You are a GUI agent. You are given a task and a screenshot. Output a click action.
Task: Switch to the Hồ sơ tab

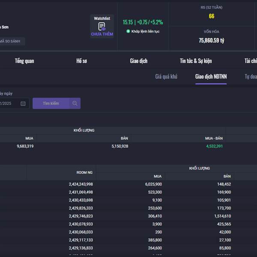(81, 61)
